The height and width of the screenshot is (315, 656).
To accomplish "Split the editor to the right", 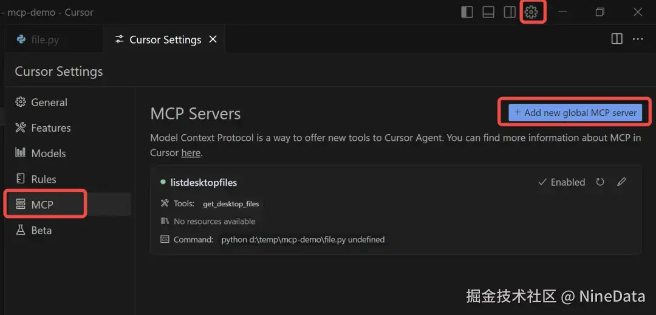I will pyautogui.click(x=617, y=39).
